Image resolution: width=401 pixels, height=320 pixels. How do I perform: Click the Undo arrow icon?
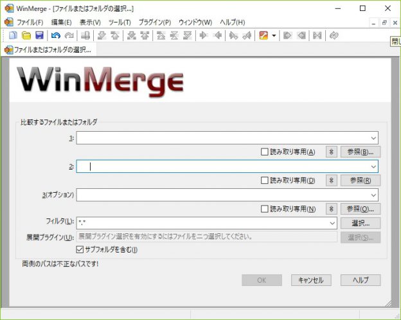[55, 35]
